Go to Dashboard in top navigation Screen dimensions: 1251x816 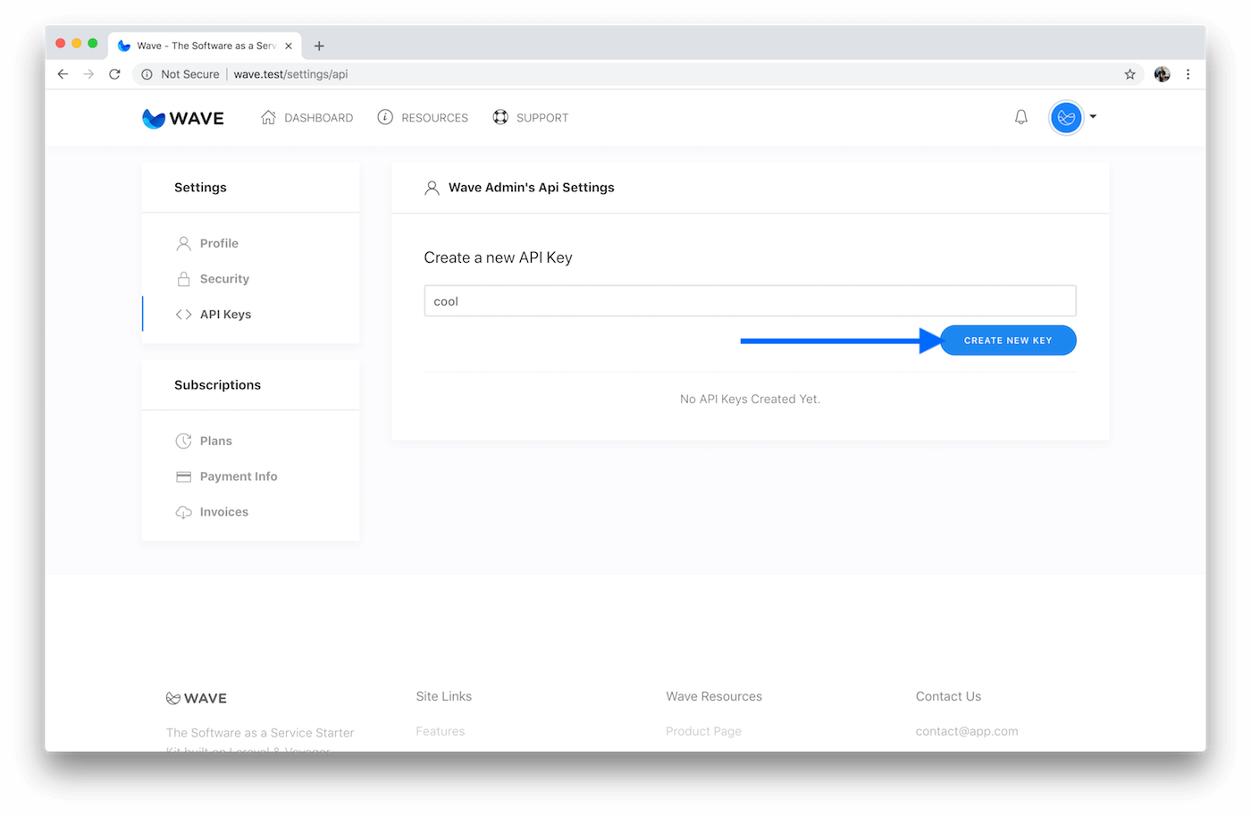(x=307, y=118)
